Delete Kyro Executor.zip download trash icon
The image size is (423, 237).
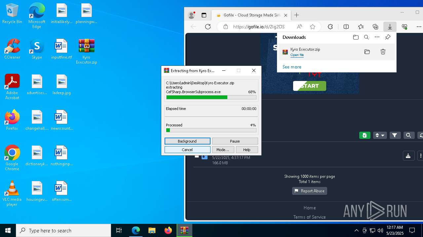tap(383, 52)
